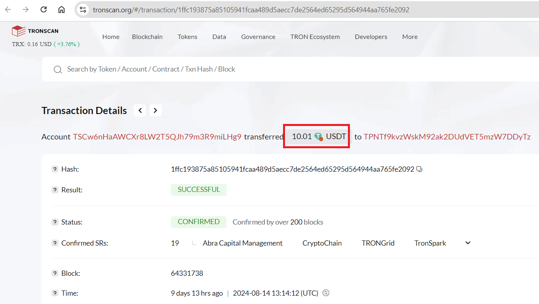Click 'Confirmed by over 200 blocks' text
Viewport: 539px width, 304px height.
[278, 222]
